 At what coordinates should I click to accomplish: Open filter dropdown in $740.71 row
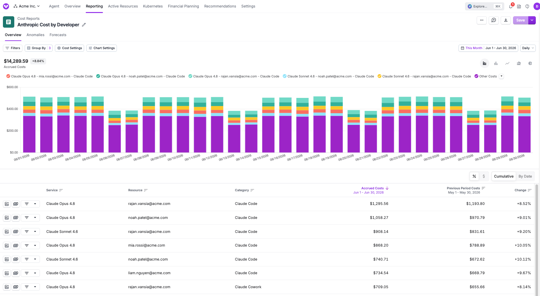point(31,259)
